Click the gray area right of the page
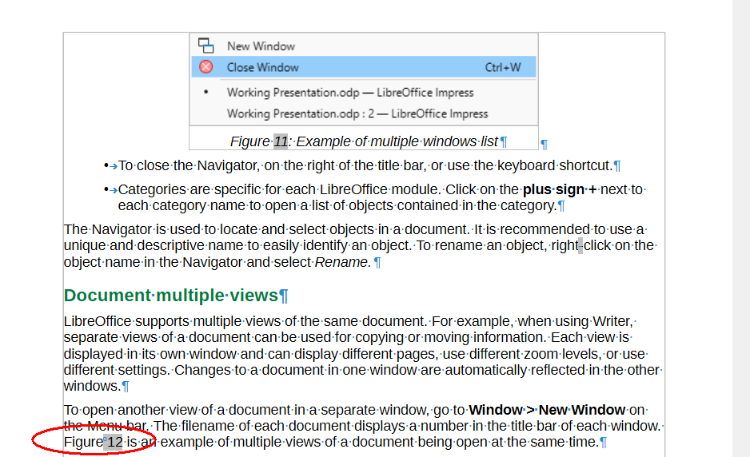The height and width of the screenshot is (457, 750). pyautogui.click(x=708, y=240)
